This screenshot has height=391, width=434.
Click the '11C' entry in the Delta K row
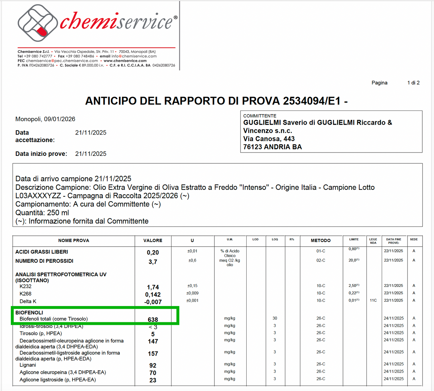coord(373,300)
